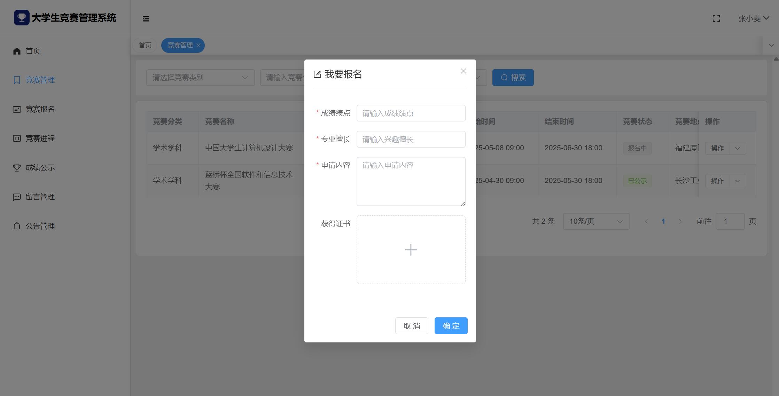Screen dimensions: 779x396
Task: Click the chat icon for 留言管理
Action: [17, 197]
